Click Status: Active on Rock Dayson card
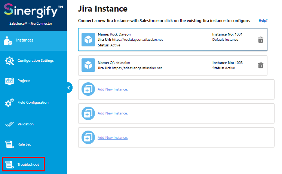The width and height of the screenshot is (282, 174). click(x=109, y=45)
